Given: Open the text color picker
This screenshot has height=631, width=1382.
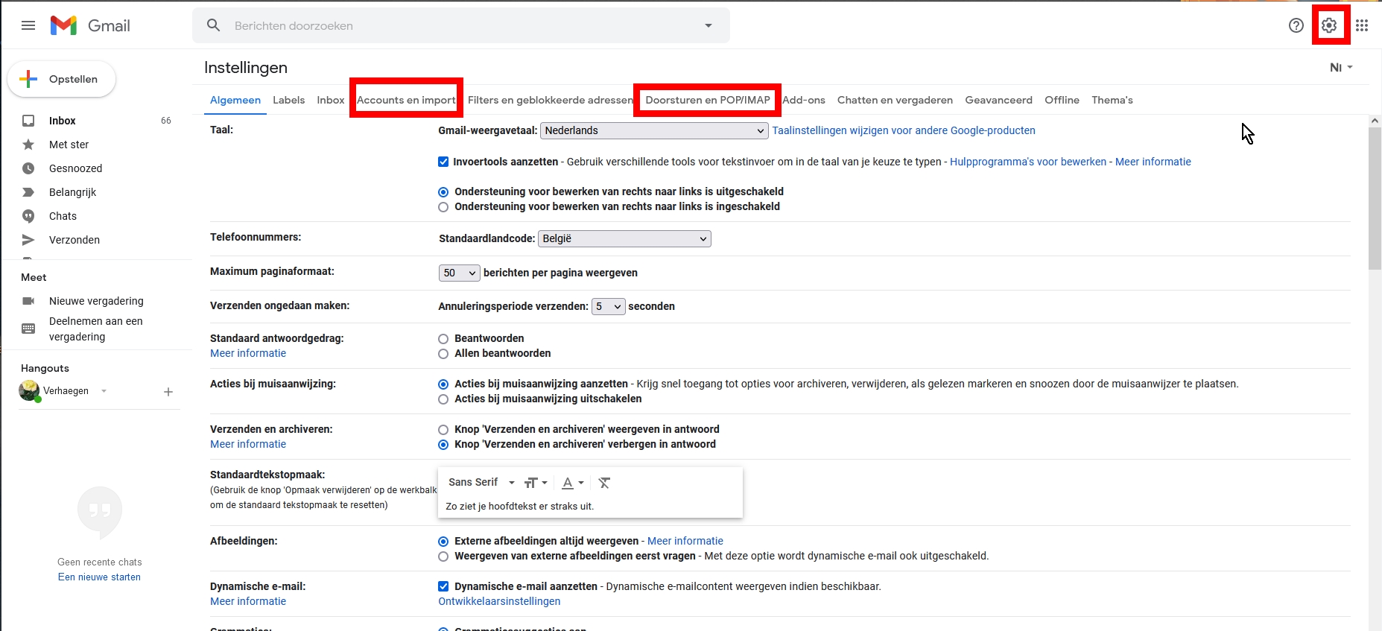Looking at the screenshot, I should 571,483.
